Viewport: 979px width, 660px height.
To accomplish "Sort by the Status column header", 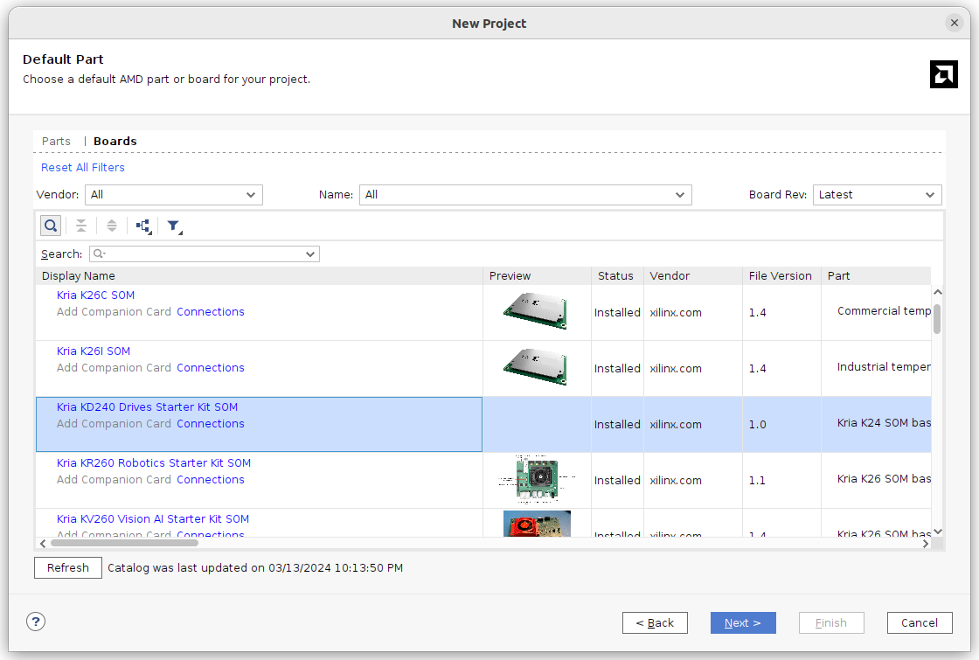I will click(617, 276).
